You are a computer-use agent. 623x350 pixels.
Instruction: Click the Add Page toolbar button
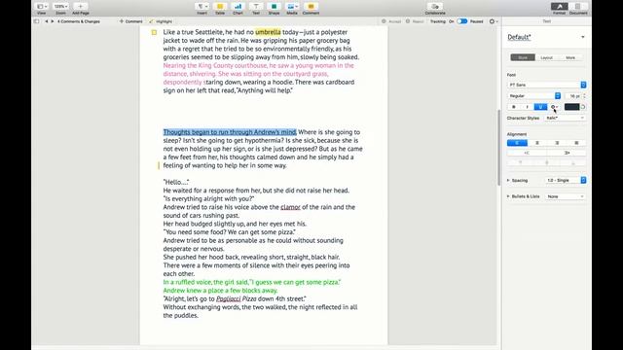click(x=80, y=7)
